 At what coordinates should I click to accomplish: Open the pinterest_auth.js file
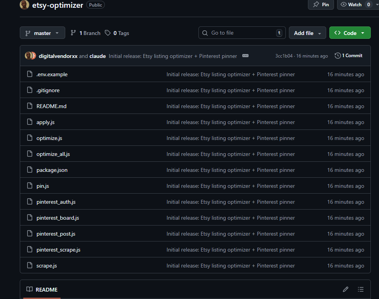56,202
